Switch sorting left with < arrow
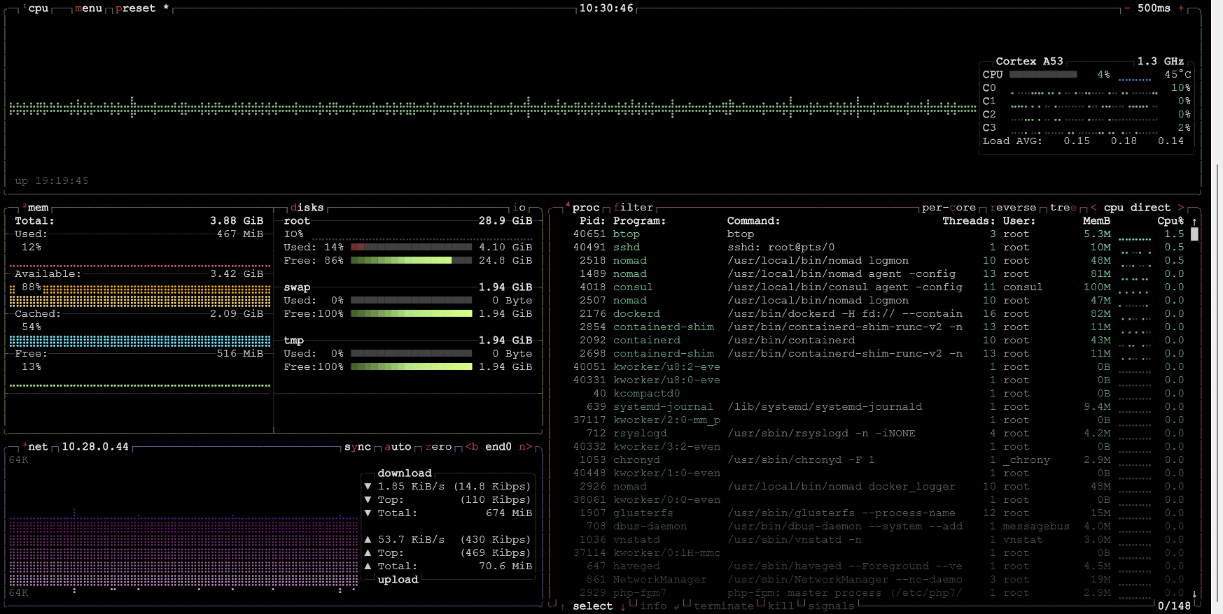The height and width of the screenshot is (614, 1223). pos(1093,208)
